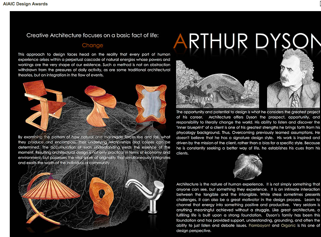Click the small silver leaf image

(x=248, y=167)
